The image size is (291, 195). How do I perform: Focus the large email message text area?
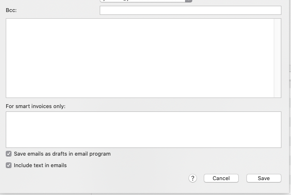point(140,58)
